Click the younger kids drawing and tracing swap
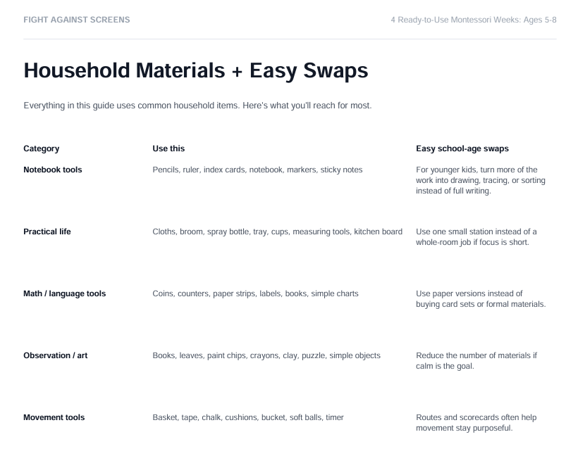 pyautogui.click(x=481, y=180)
